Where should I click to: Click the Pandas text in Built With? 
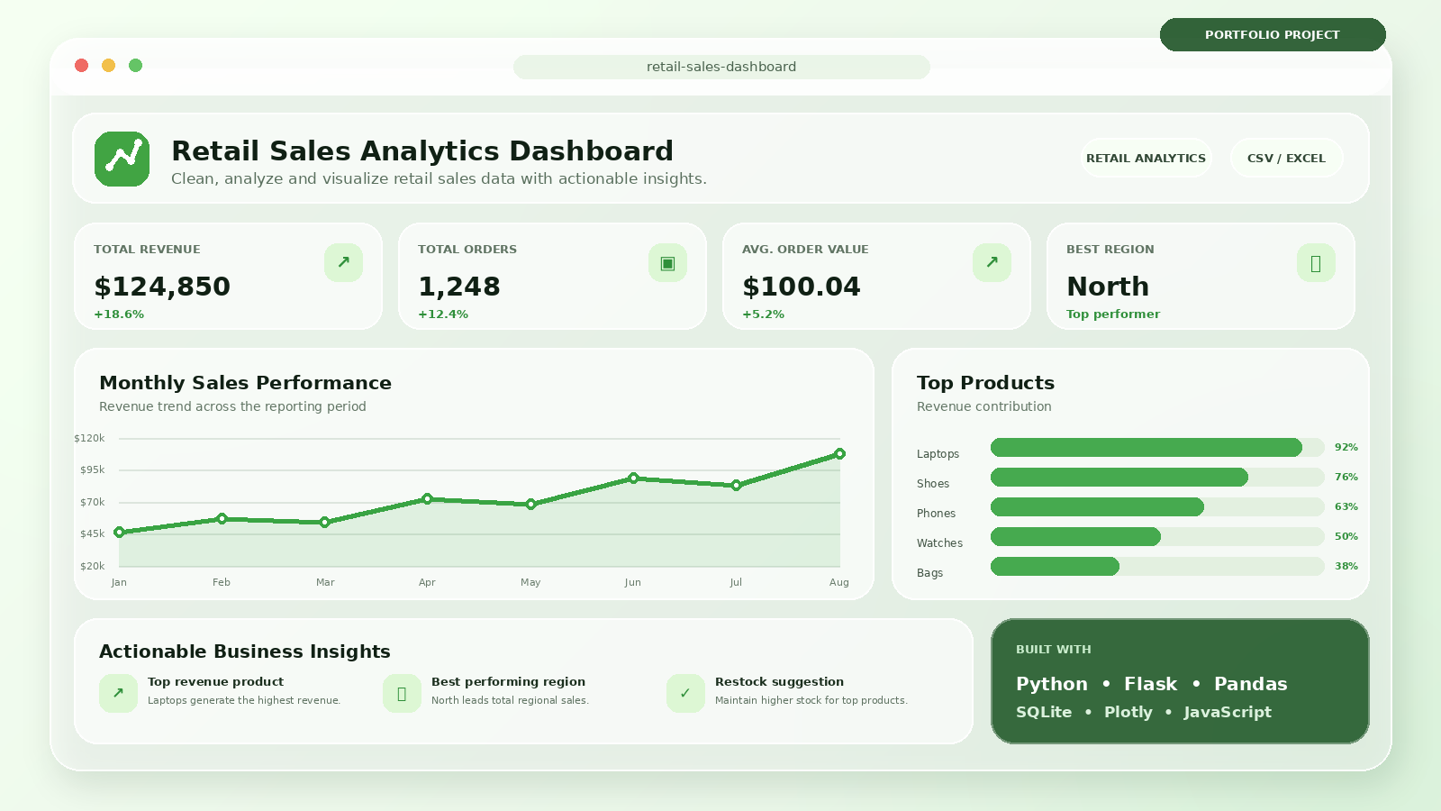click(x=1251, y=684)
